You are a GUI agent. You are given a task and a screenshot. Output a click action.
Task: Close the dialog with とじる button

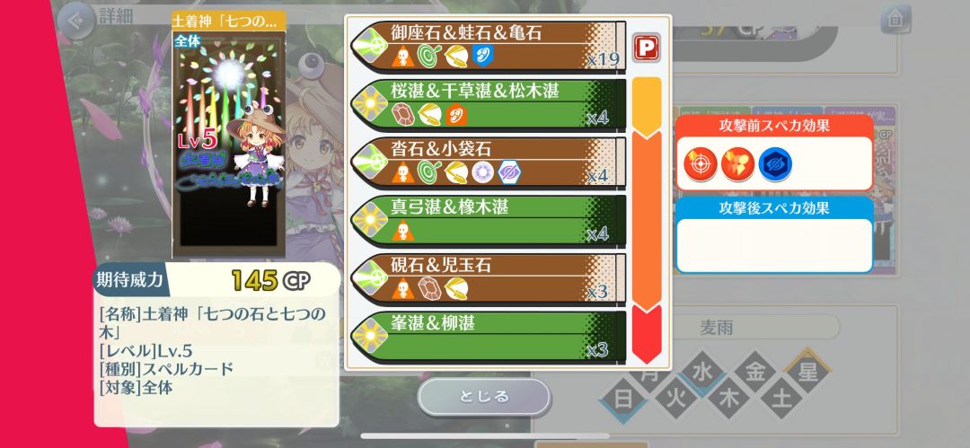pyautogui.click(x=484, y=396)
